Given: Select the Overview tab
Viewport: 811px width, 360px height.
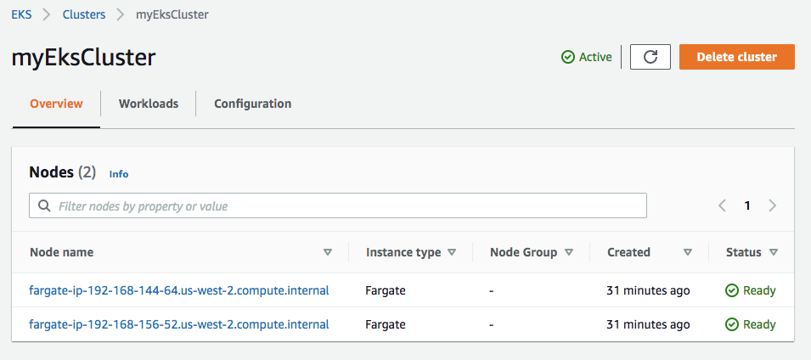Looking at the screenshot, I should tap(56, 104).
